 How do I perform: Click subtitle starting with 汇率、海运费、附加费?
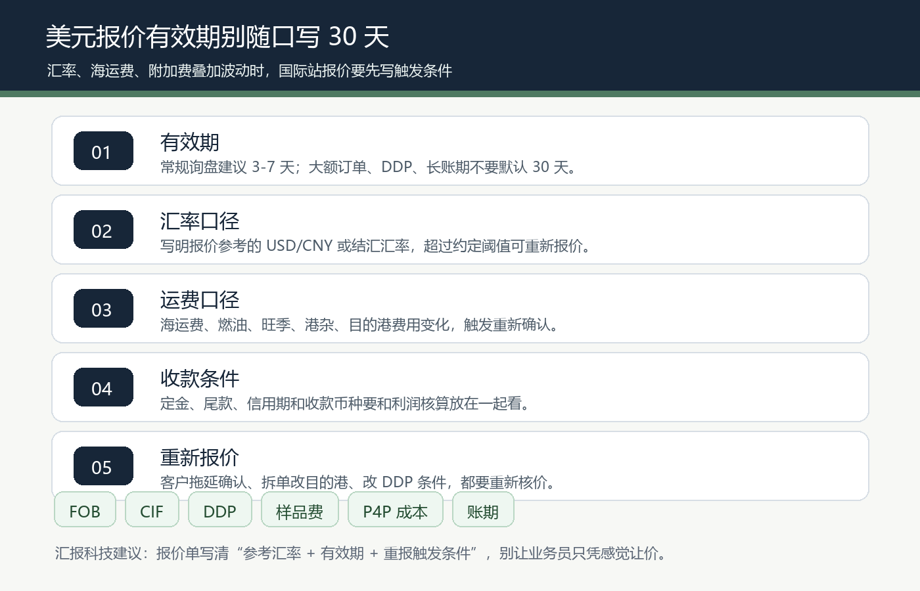pos(250,71)
